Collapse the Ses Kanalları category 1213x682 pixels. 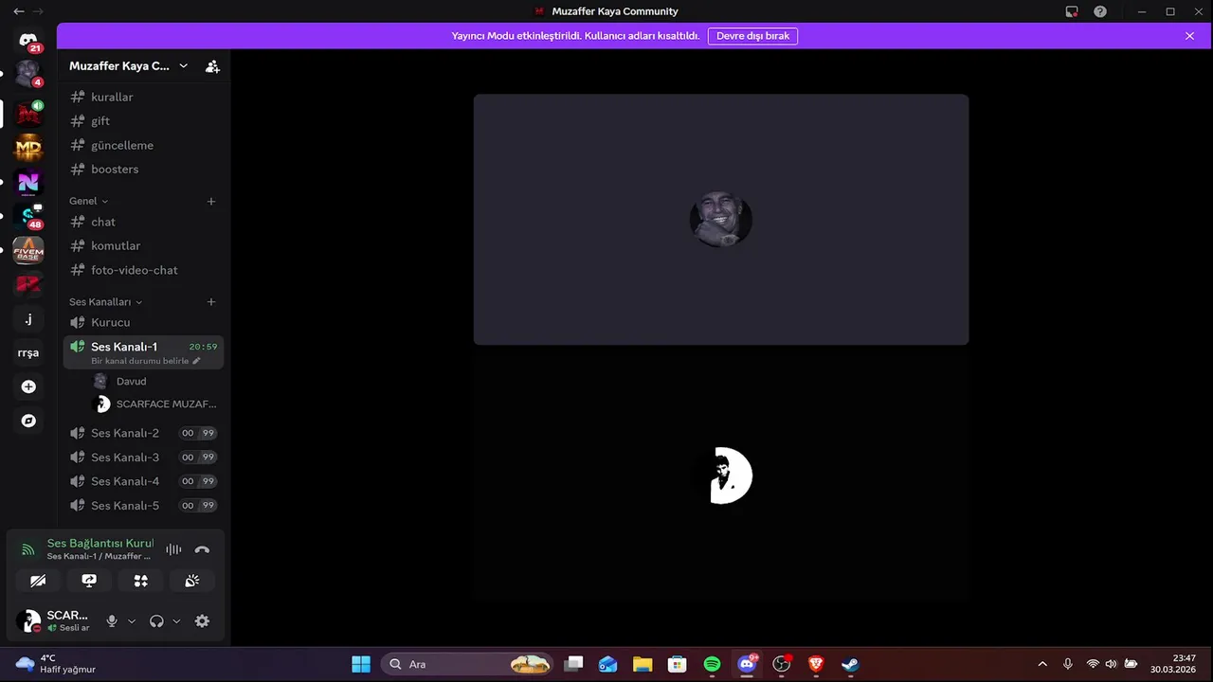pos(105,302)
